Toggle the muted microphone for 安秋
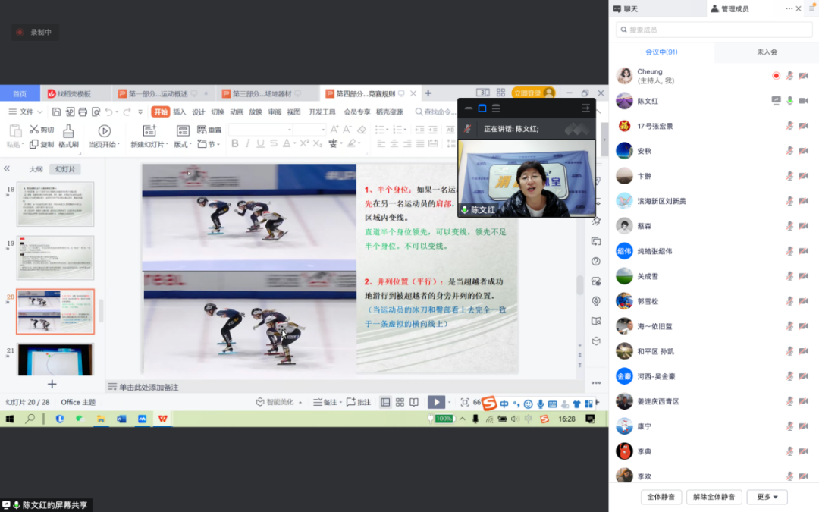Viewport: 819px width, 512px height. pos(789,151)
